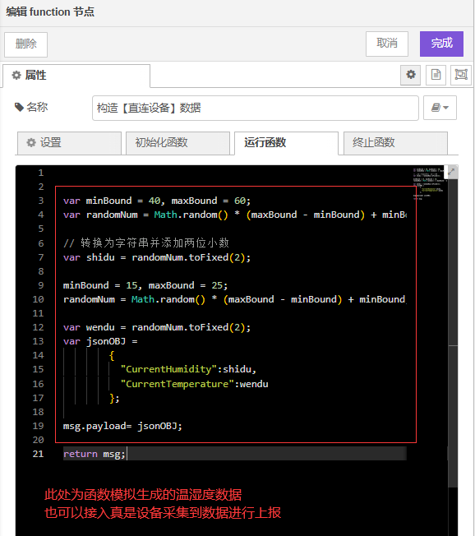Switch to the 初始化函数 tab
Image resolution: width=475 pixels, height=536 pixels.
point(178,143)
